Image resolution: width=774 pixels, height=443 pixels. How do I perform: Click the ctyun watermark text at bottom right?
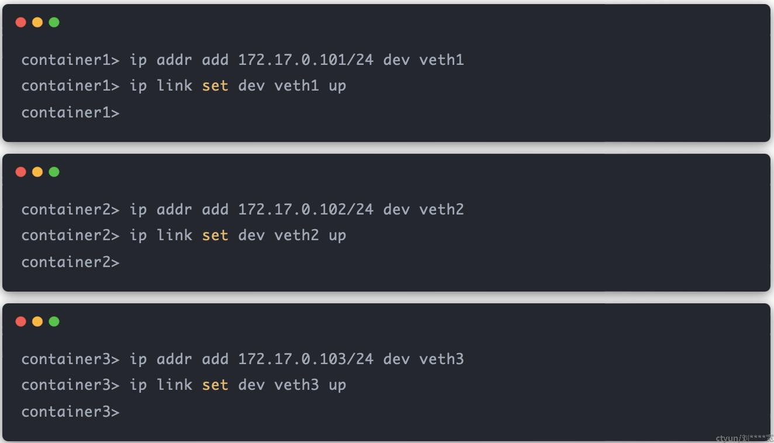pos(744,438)
